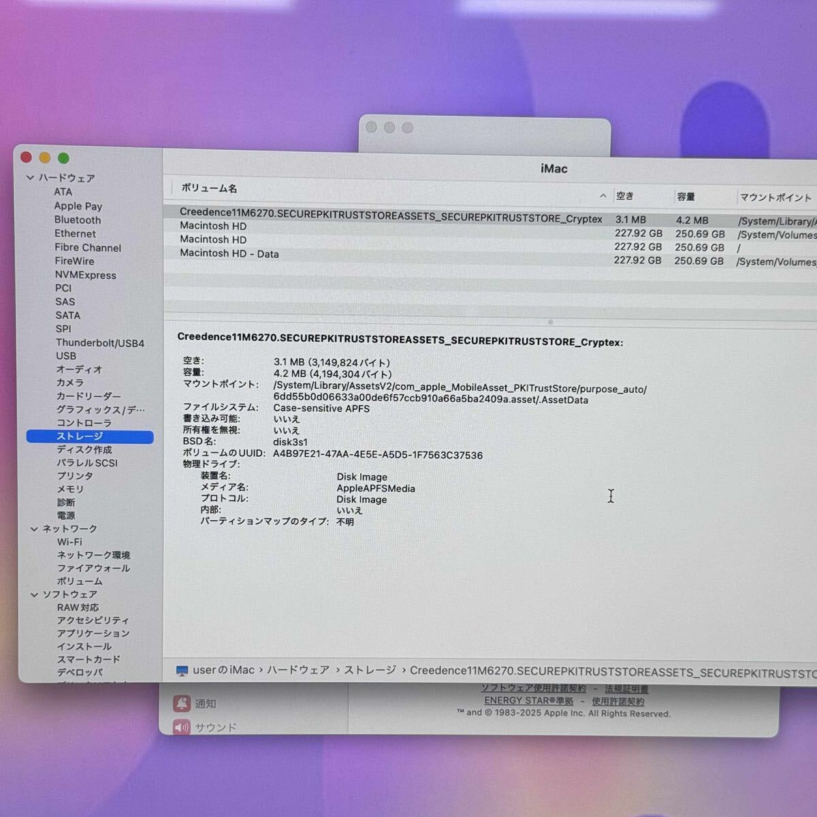Select メモリ in the sidebar

pos(70,489)
